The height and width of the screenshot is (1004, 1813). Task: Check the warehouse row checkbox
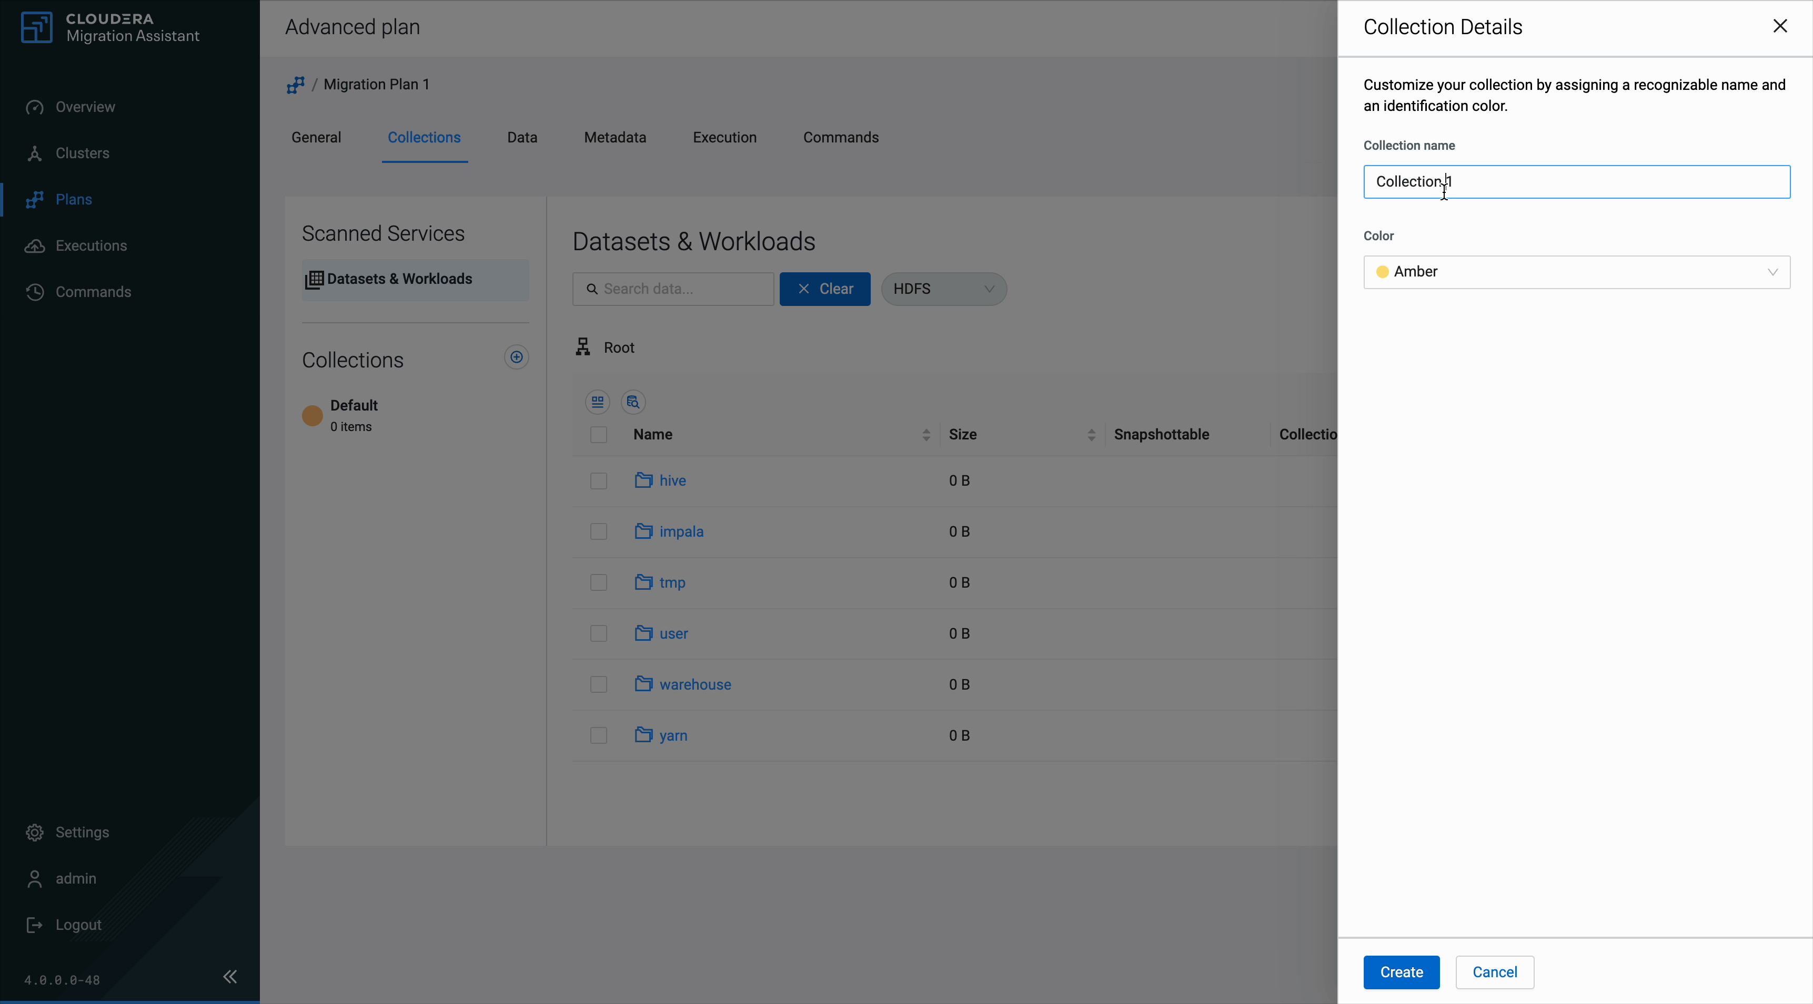tap(599, 685)
